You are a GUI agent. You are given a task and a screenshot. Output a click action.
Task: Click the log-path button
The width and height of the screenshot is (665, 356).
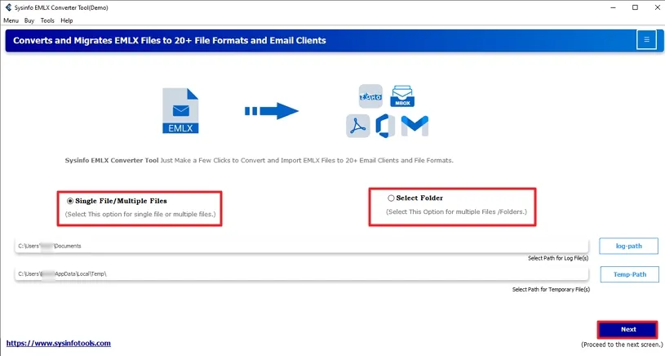tap(628, 246)
